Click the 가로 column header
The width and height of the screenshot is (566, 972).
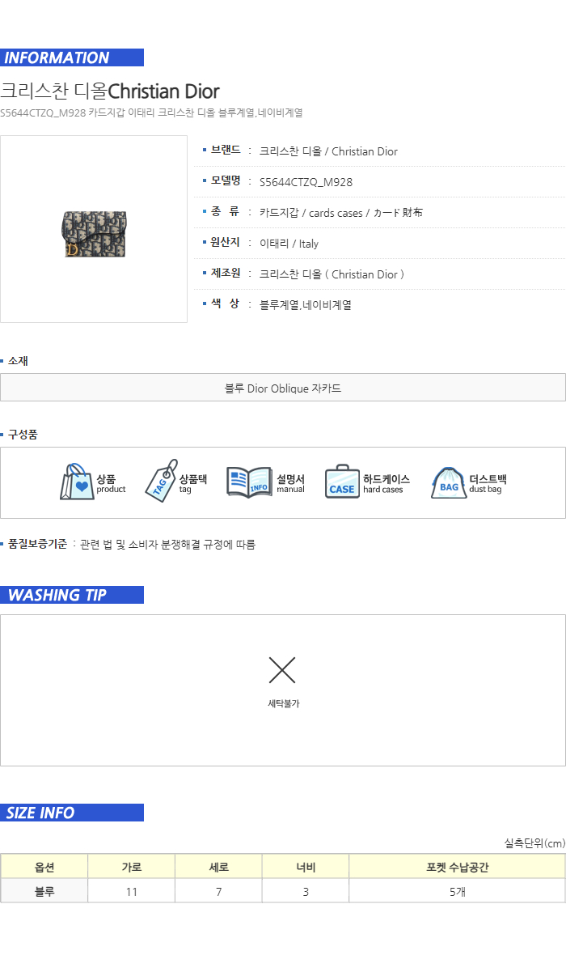[132, 867]
